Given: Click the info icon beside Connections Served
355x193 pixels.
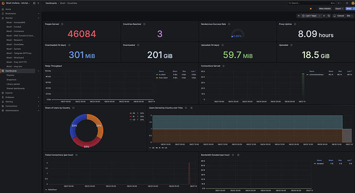Looking at the screenshot, I should [223, 66].
